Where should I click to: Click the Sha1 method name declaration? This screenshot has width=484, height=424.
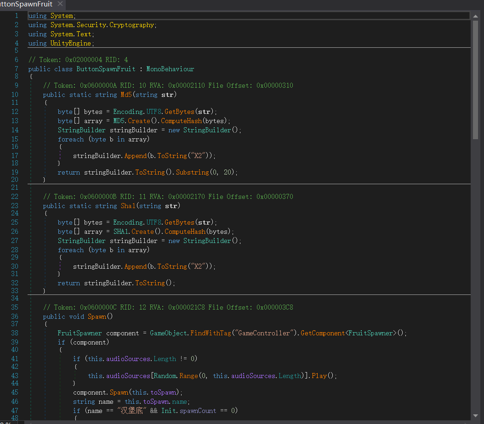tap(128, 206)
